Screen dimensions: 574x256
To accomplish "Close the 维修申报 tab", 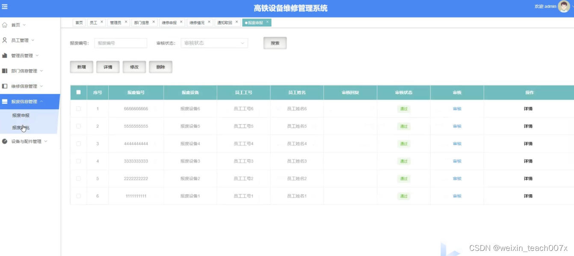I will [181, 21].
